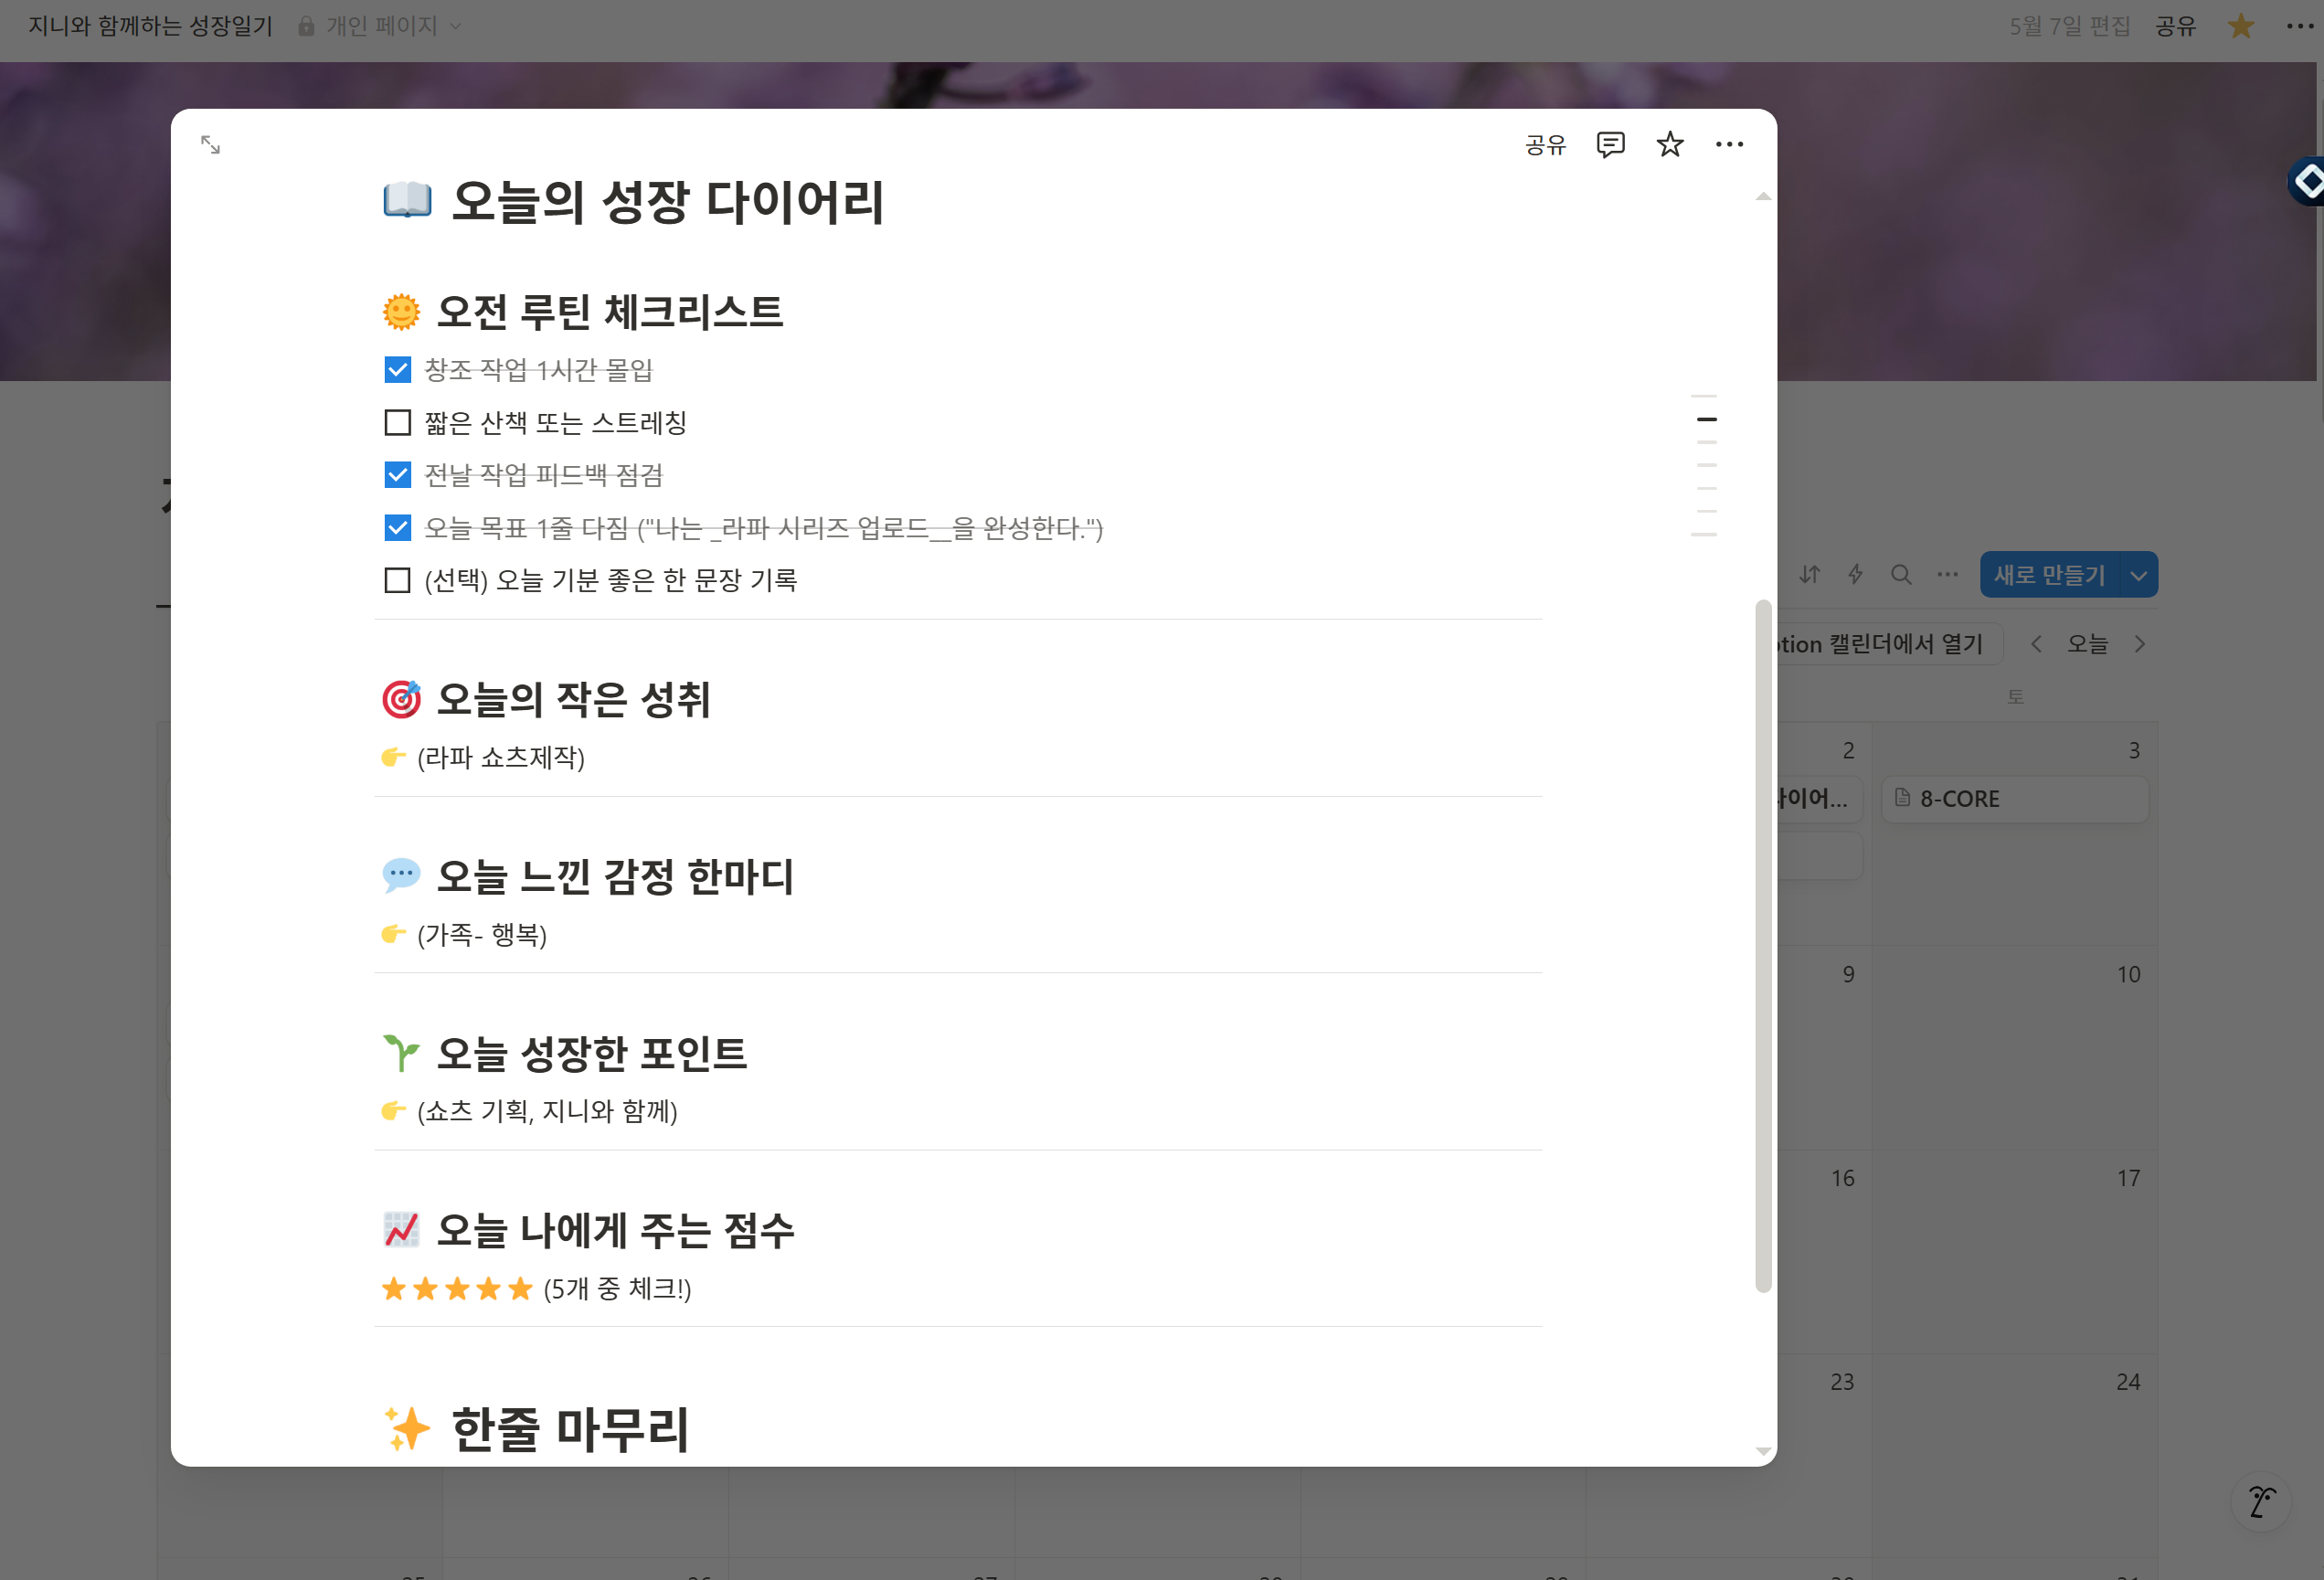Check (선택) 오늘 기분 좋은 한 문장 기록 box
Screen dimensions: 2324x1580
398,580
